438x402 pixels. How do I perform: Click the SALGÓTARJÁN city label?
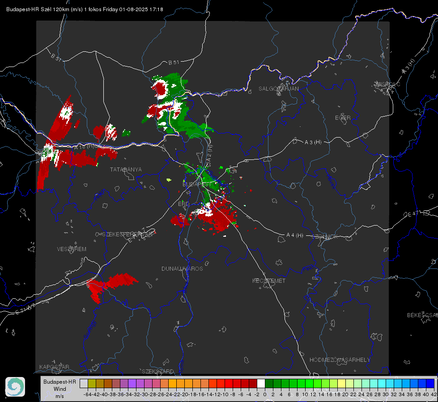(278, 89)
